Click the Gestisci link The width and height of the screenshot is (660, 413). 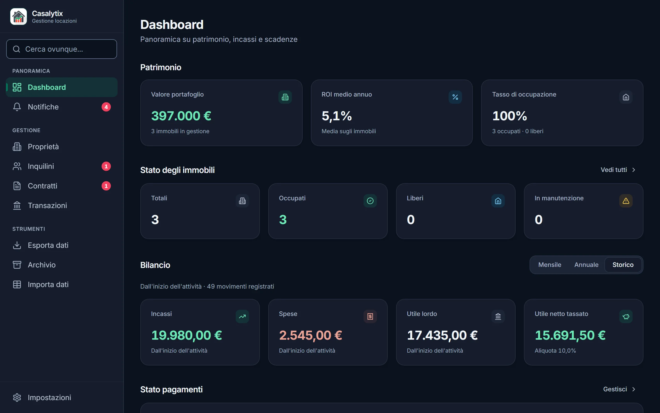[615, 389]
